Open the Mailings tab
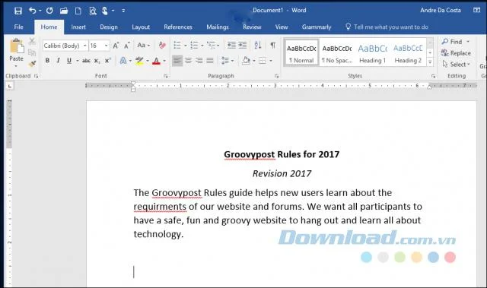487x288 pixels. click(x=218, y=27)
